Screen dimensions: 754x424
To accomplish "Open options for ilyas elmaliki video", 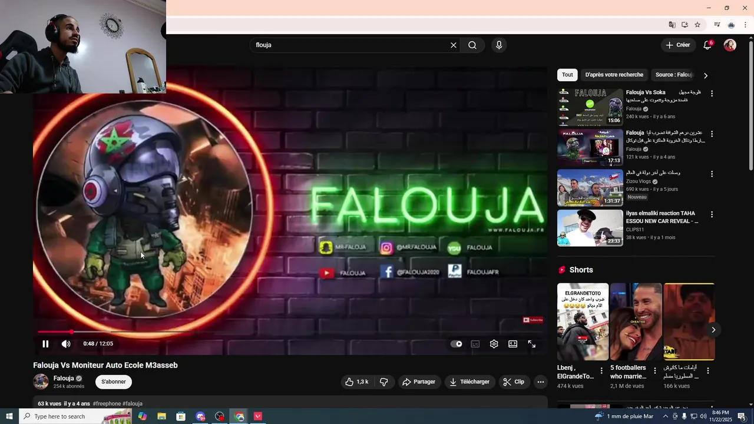I will click(712, 214).
